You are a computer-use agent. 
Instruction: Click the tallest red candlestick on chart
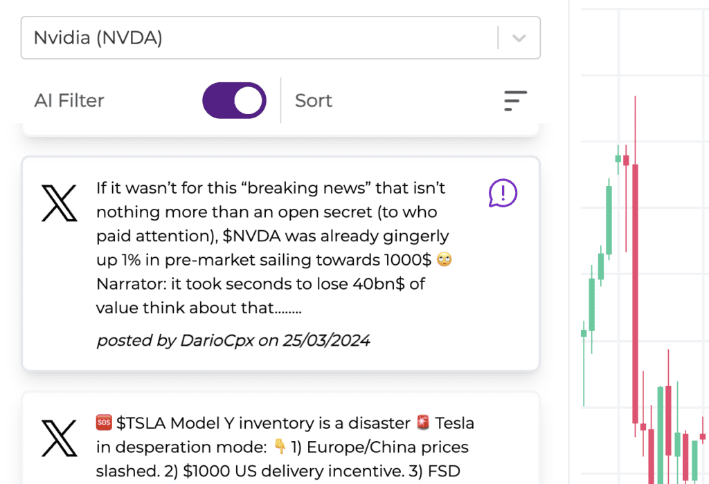click(634, 297)
